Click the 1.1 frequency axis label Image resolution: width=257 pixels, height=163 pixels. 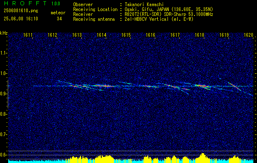tap(4, 53)
